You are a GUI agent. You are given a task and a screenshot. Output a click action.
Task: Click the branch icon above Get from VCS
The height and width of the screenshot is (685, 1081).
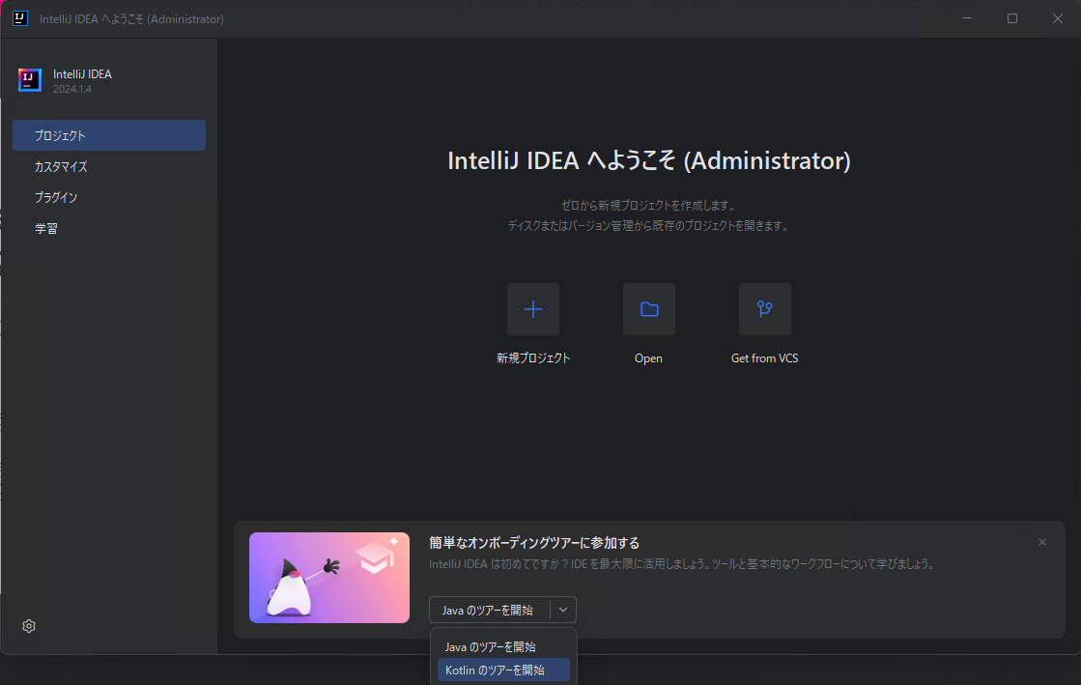pos(764,309)
